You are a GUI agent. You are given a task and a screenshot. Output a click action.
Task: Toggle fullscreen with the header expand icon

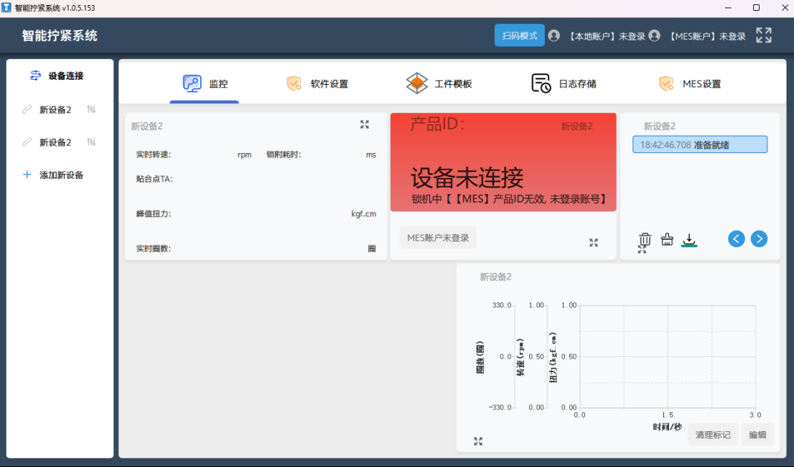point(764,35)
